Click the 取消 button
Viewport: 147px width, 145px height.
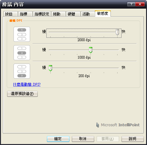(x=83, y=139)
